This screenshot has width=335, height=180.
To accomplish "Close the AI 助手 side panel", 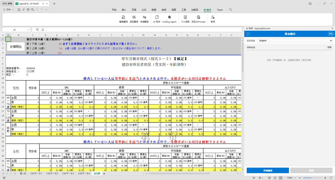I will [x=332, y=28].
